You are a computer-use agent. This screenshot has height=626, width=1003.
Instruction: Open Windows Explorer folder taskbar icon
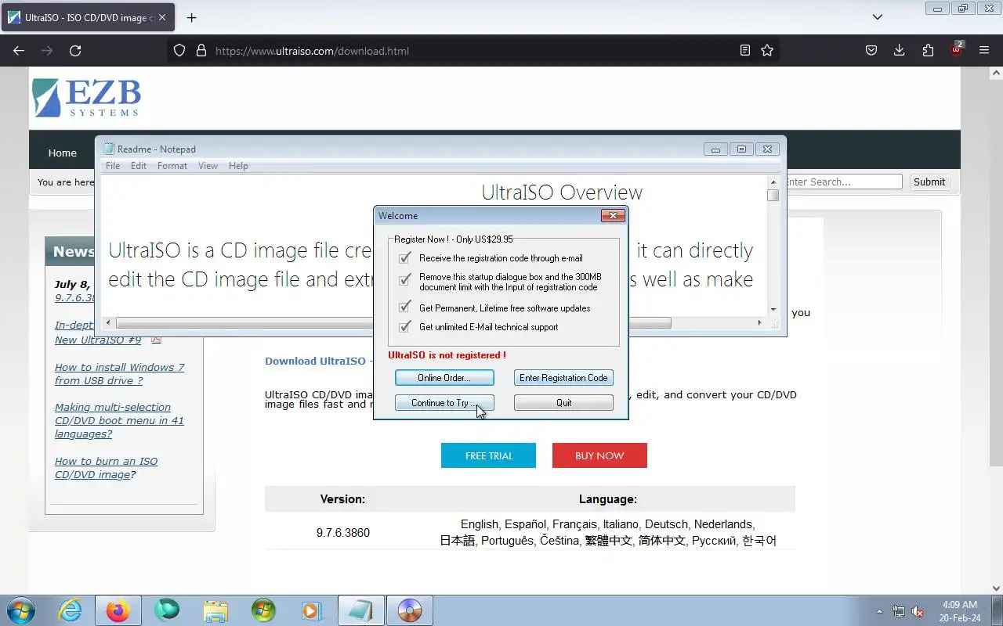click(215, 610)
